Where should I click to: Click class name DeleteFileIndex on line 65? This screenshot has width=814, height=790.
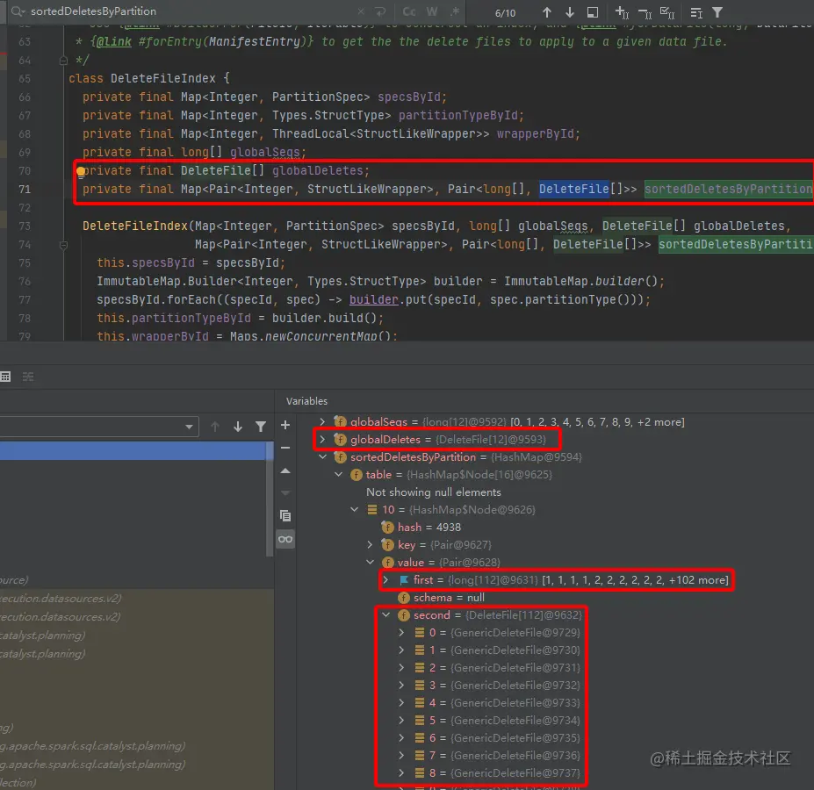click(x=163, y=78)
